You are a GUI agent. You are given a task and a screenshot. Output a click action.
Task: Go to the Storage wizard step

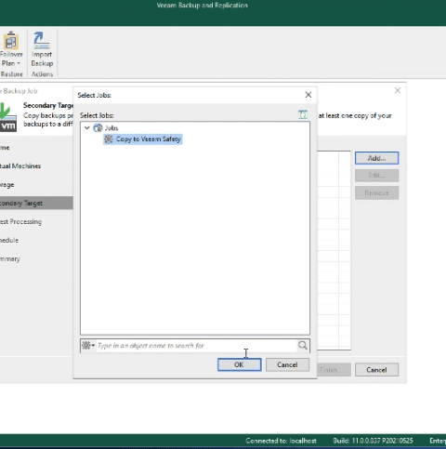click(7, 185)
